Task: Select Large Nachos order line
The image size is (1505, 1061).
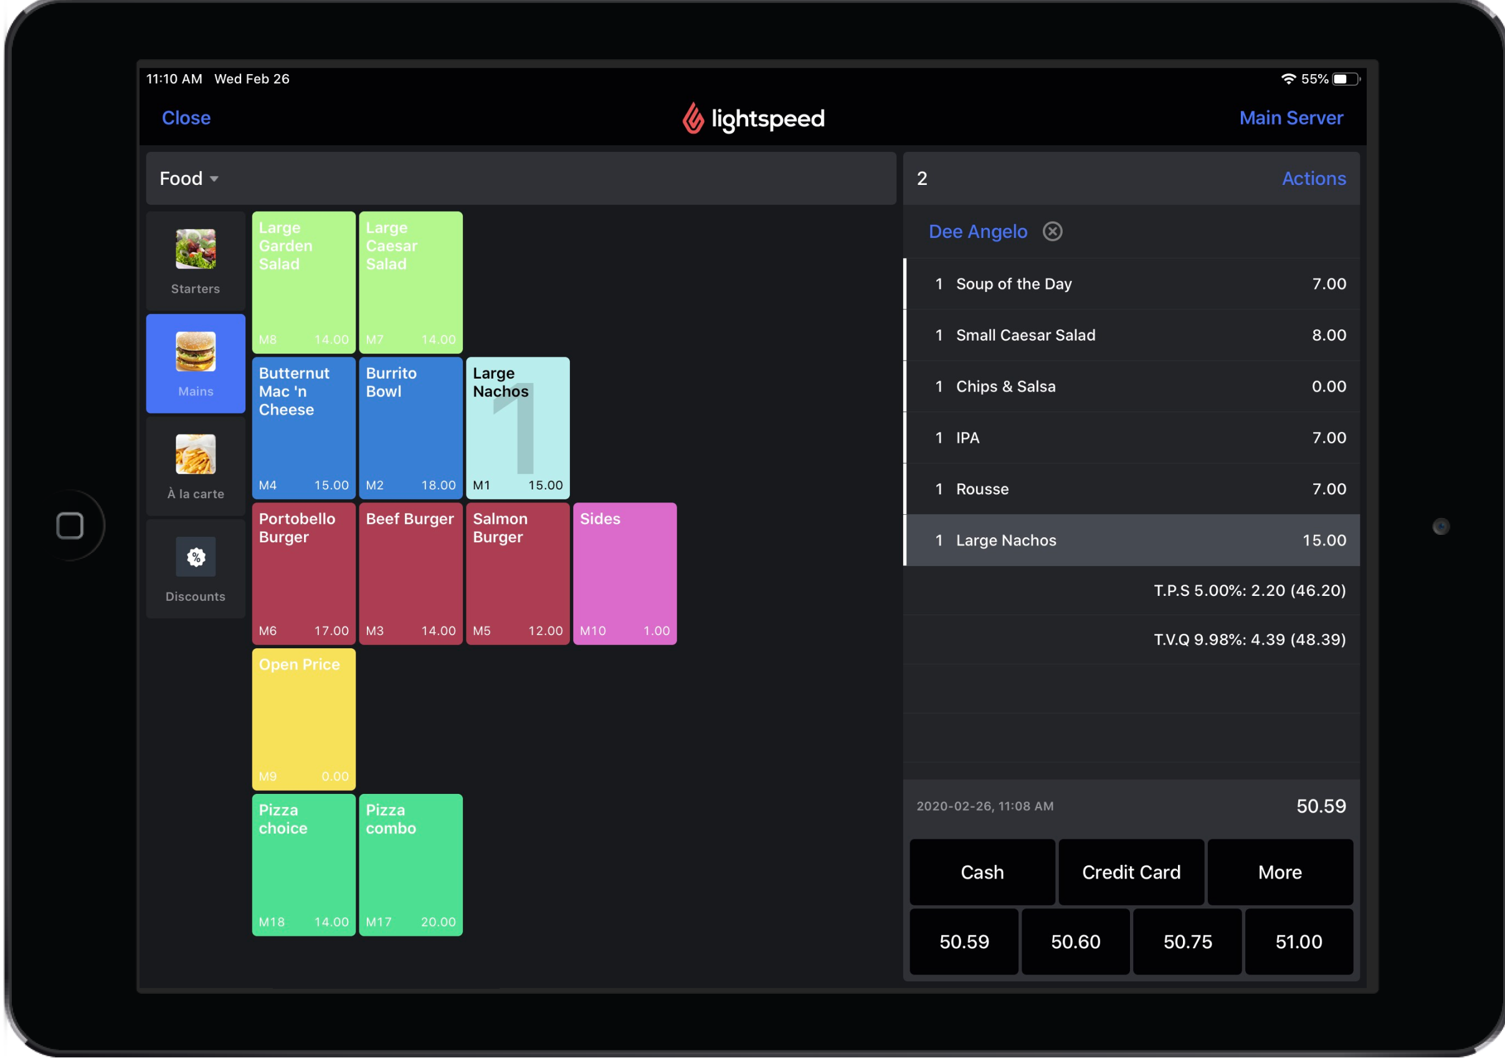Action: (1132, 540)
